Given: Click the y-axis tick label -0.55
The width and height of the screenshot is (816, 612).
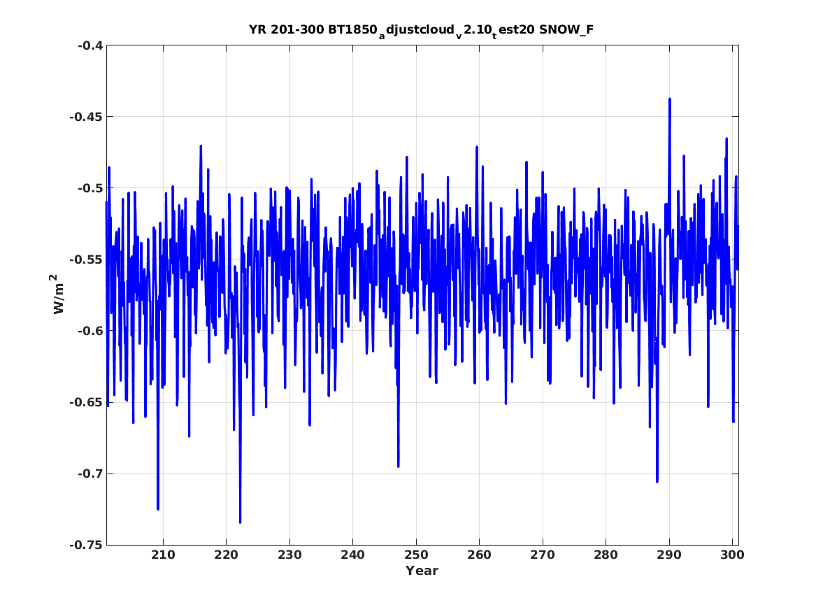Looking at the screenshot, I should click(86, 259).
